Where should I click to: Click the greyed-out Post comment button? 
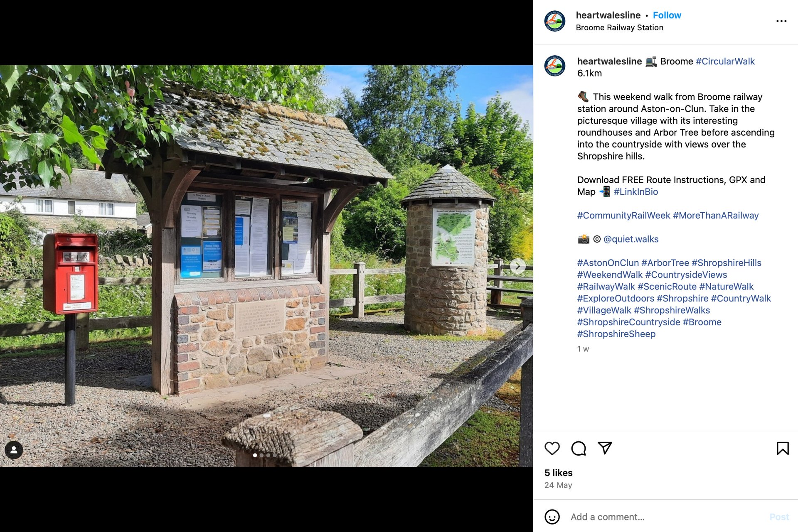(779, 517)
